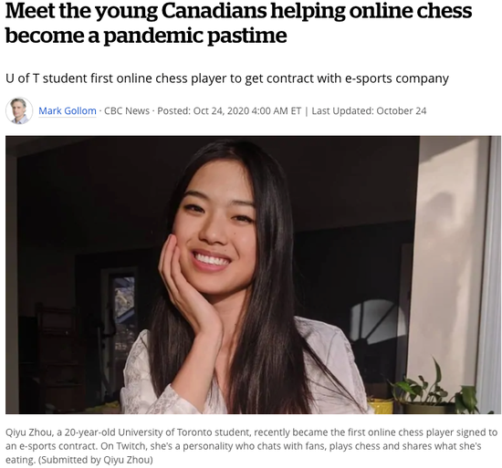Click the CBC News byline label
The image size is (502, 468).
point(127,110)
